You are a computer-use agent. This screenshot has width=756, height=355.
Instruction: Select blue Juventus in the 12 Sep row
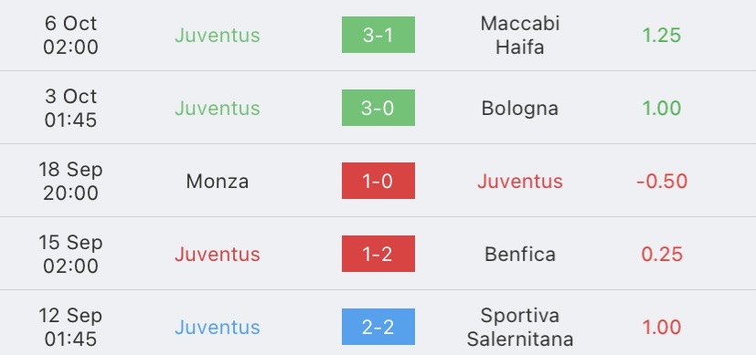tap(217, 327)
